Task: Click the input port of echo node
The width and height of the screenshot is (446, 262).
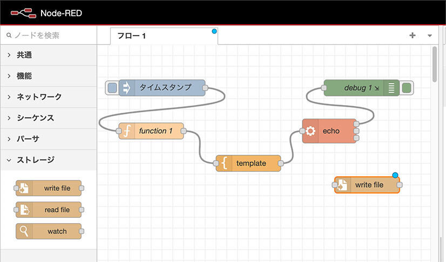Action: click(302, 131)
